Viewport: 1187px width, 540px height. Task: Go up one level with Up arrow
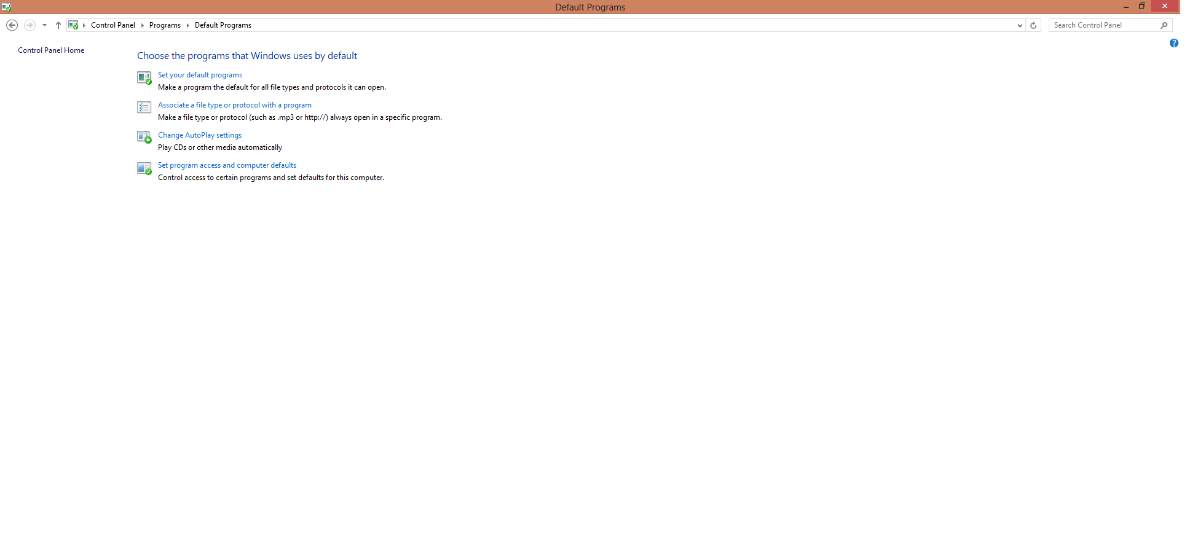58,25
